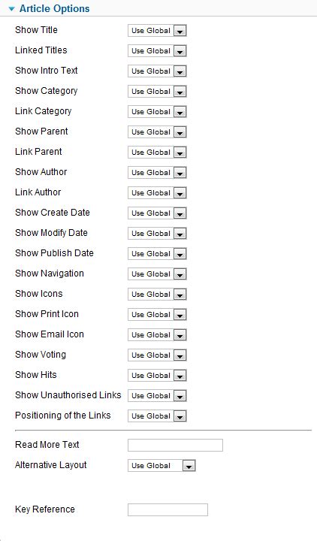Viewport: 317px width, 541px height.
Task: Expand the Show Unauthorised Links dropdown
Action: tap(157, 396)
